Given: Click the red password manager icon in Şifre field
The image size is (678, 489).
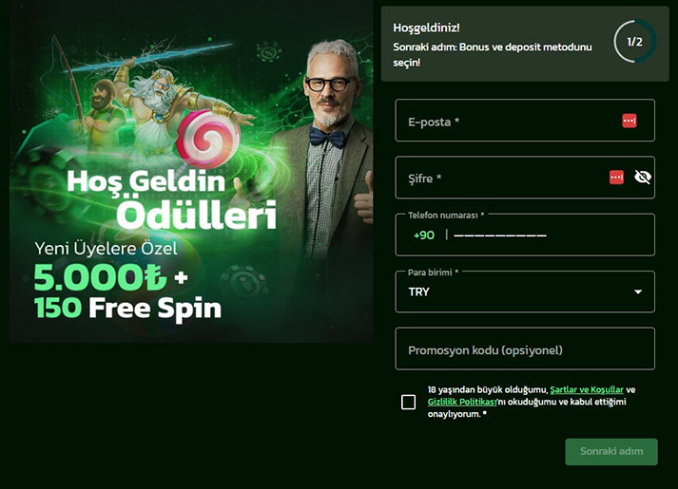Looking at the screenshot, I should pyautogui.click(x=616, y=177).
